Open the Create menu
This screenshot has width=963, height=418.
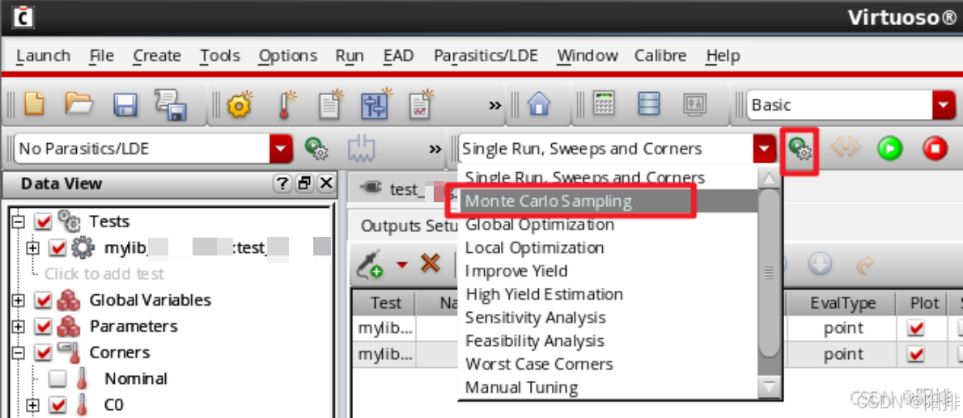pyautogui.click(x=157, y=56)
